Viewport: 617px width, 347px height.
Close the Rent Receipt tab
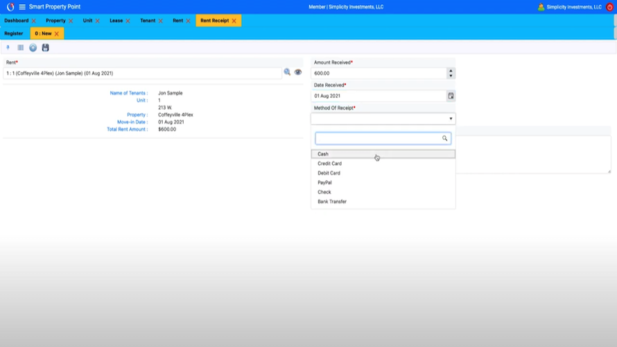(x=234, y=21)
